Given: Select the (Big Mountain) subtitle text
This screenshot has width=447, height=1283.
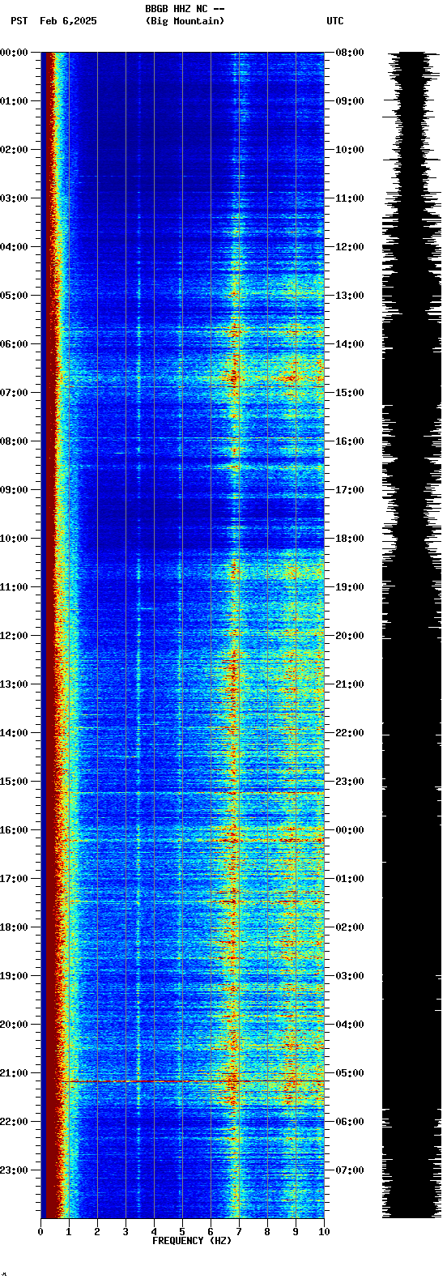Looking at the screenshot, I should 185,21.
